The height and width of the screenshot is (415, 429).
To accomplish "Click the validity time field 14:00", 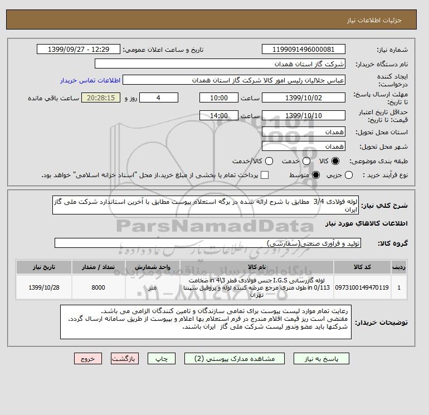I will point(219,115).
